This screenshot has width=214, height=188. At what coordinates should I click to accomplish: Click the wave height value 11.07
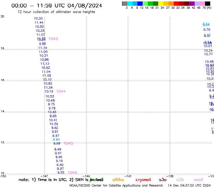41,35
